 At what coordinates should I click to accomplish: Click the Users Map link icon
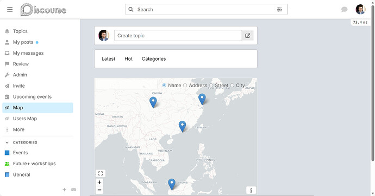7,119
